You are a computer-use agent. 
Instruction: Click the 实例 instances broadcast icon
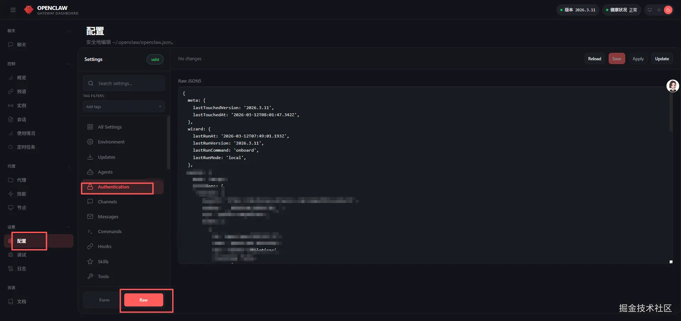click(11, 106)
